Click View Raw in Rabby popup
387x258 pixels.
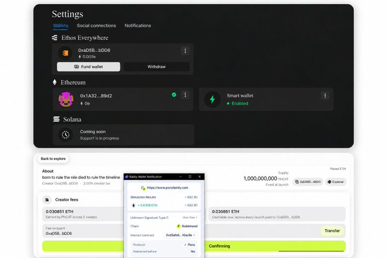click(x=190, y=218)
